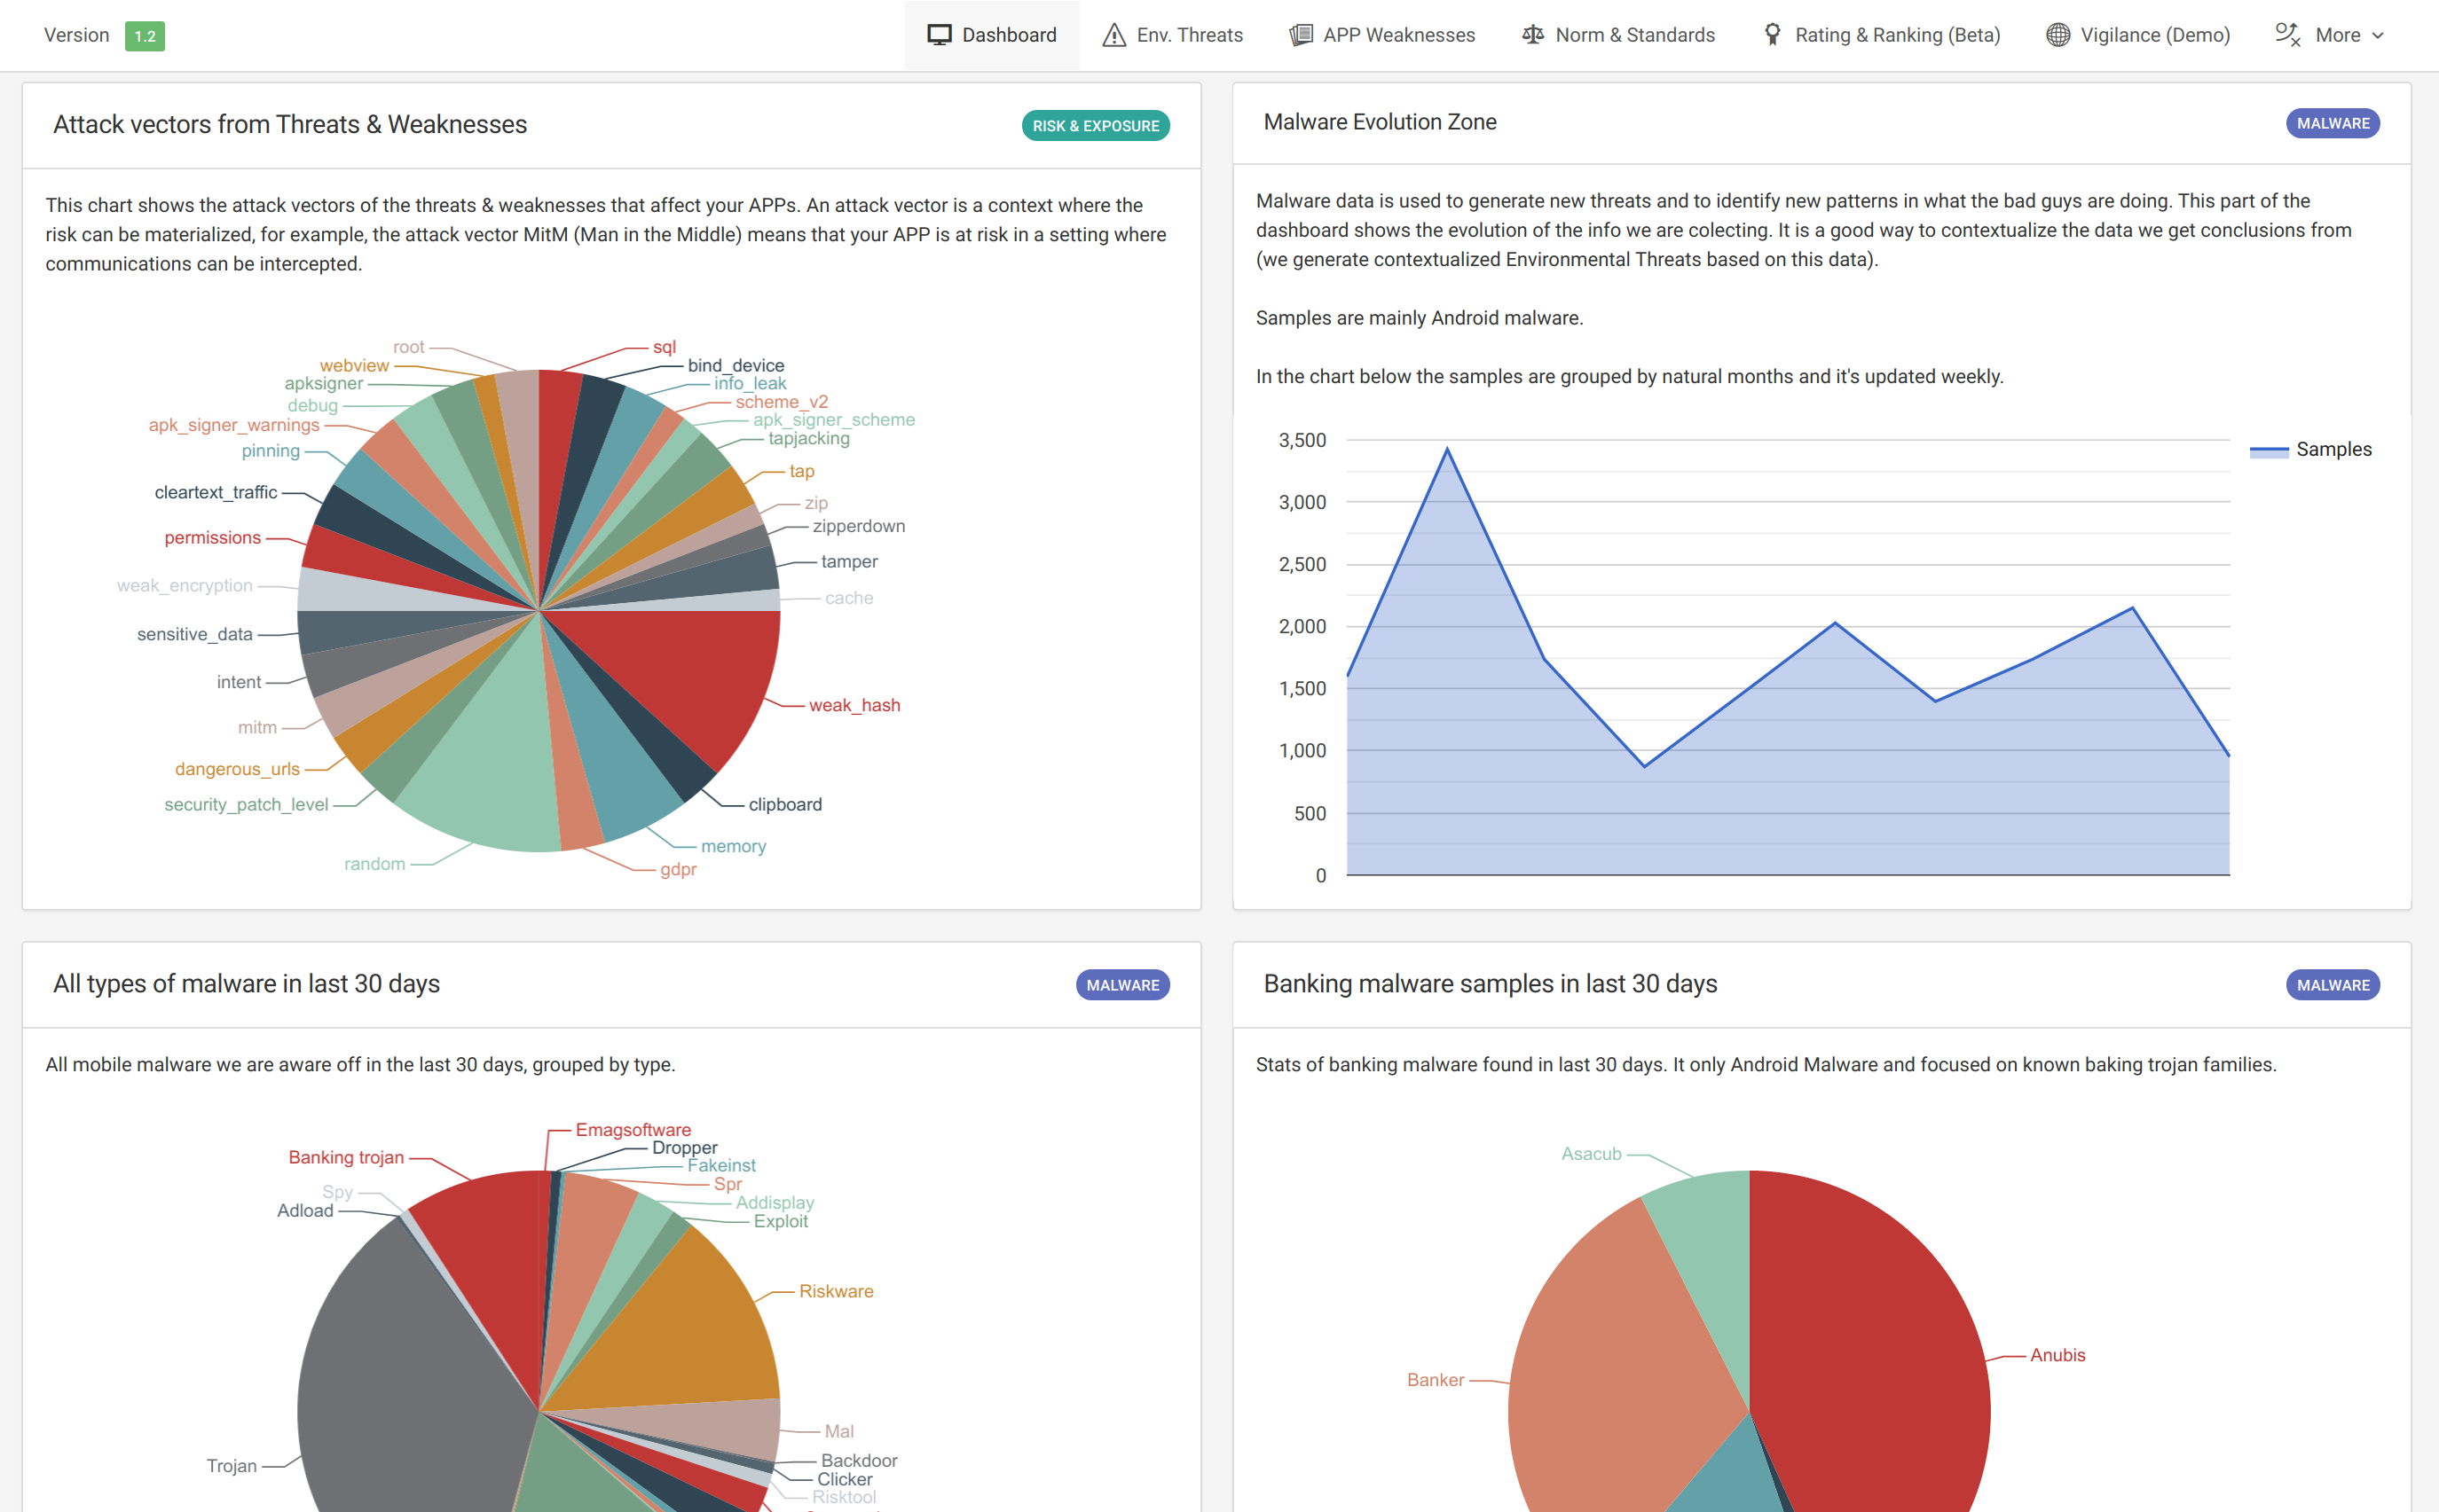Expand the More dropdown chevron

2378,36
